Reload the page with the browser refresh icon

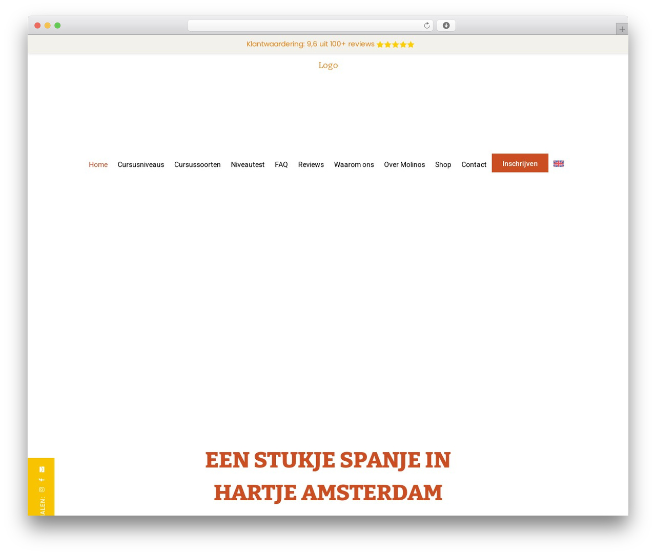pyautogui.click(x=426, y=26)
